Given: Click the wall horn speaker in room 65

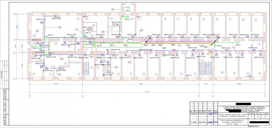Looking at the screenshot, I should (x=41, y=22).
